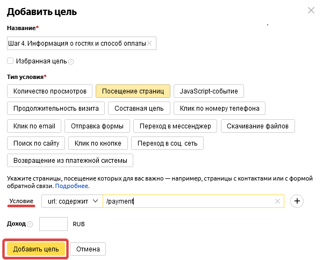
Task: Choose Количество просмотров condition type
Action: pyautogui.click(x=49, y=91)
